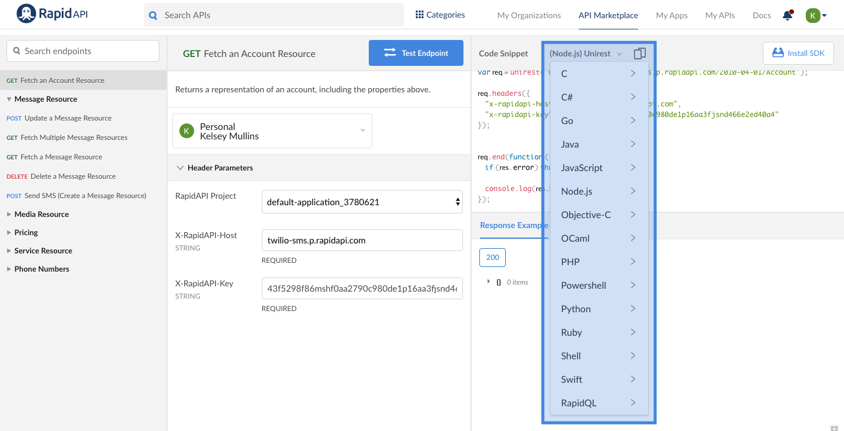Choose C# in language menu

point(599,97)
